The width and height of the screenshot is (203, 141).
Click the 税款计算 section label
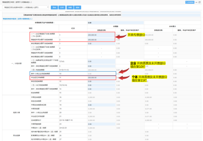coord(16,113)
